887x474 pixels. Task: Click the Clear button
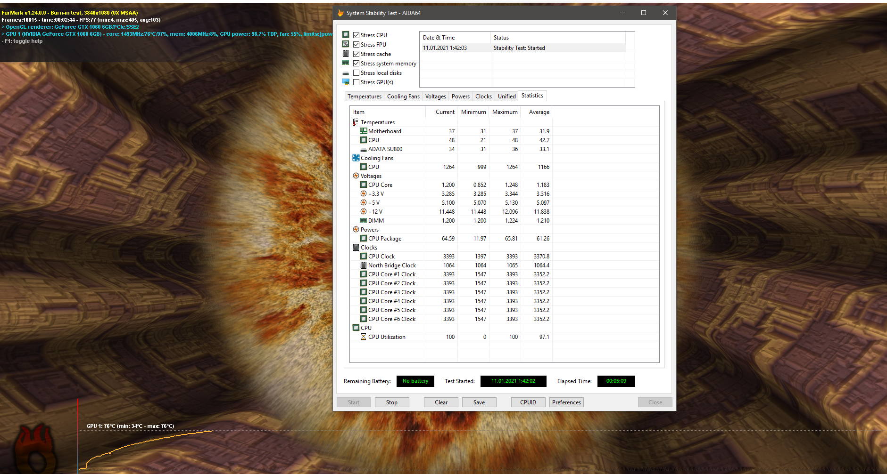pyautogui.click(x=441, y=402)
